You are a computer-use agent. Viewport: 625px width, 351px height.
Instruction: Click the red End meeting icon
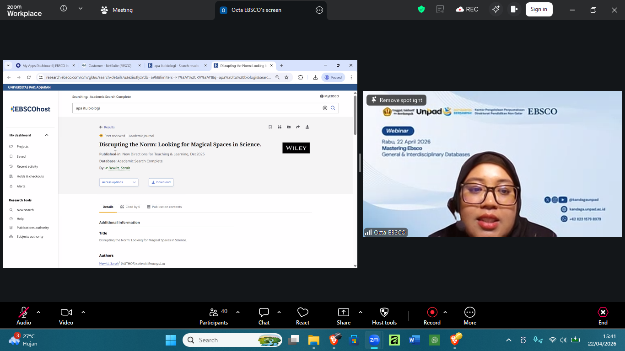[603, 312]
